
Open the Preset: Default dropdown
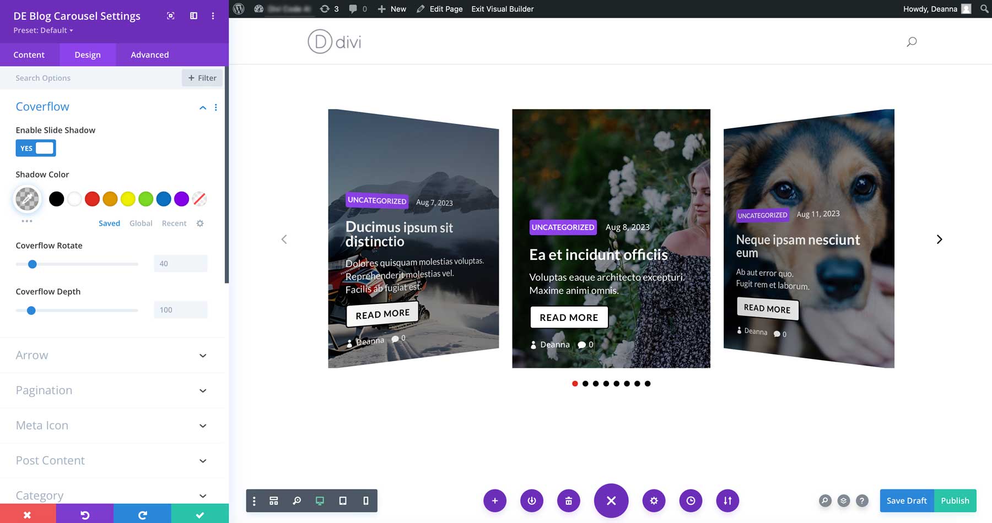[x=43, y=30]
